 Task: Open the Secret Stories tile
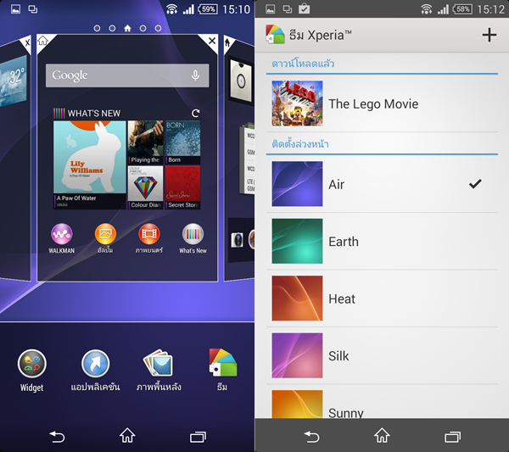pyautogui.click(x=182, y=187)
